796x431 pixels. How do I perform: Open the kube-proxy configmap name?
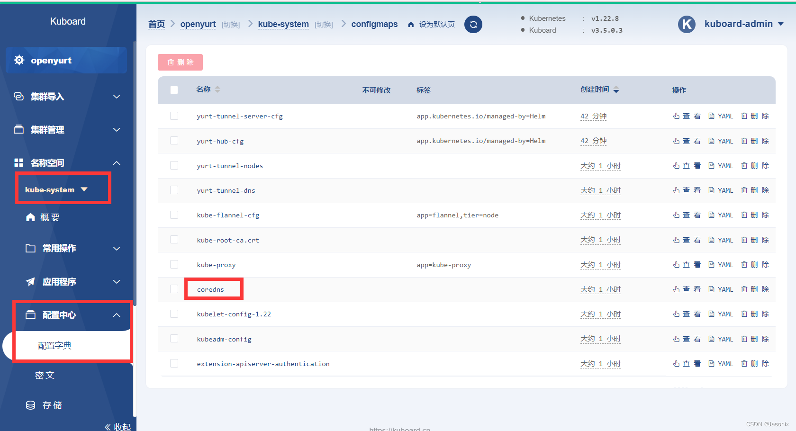(x=216, y=265)
